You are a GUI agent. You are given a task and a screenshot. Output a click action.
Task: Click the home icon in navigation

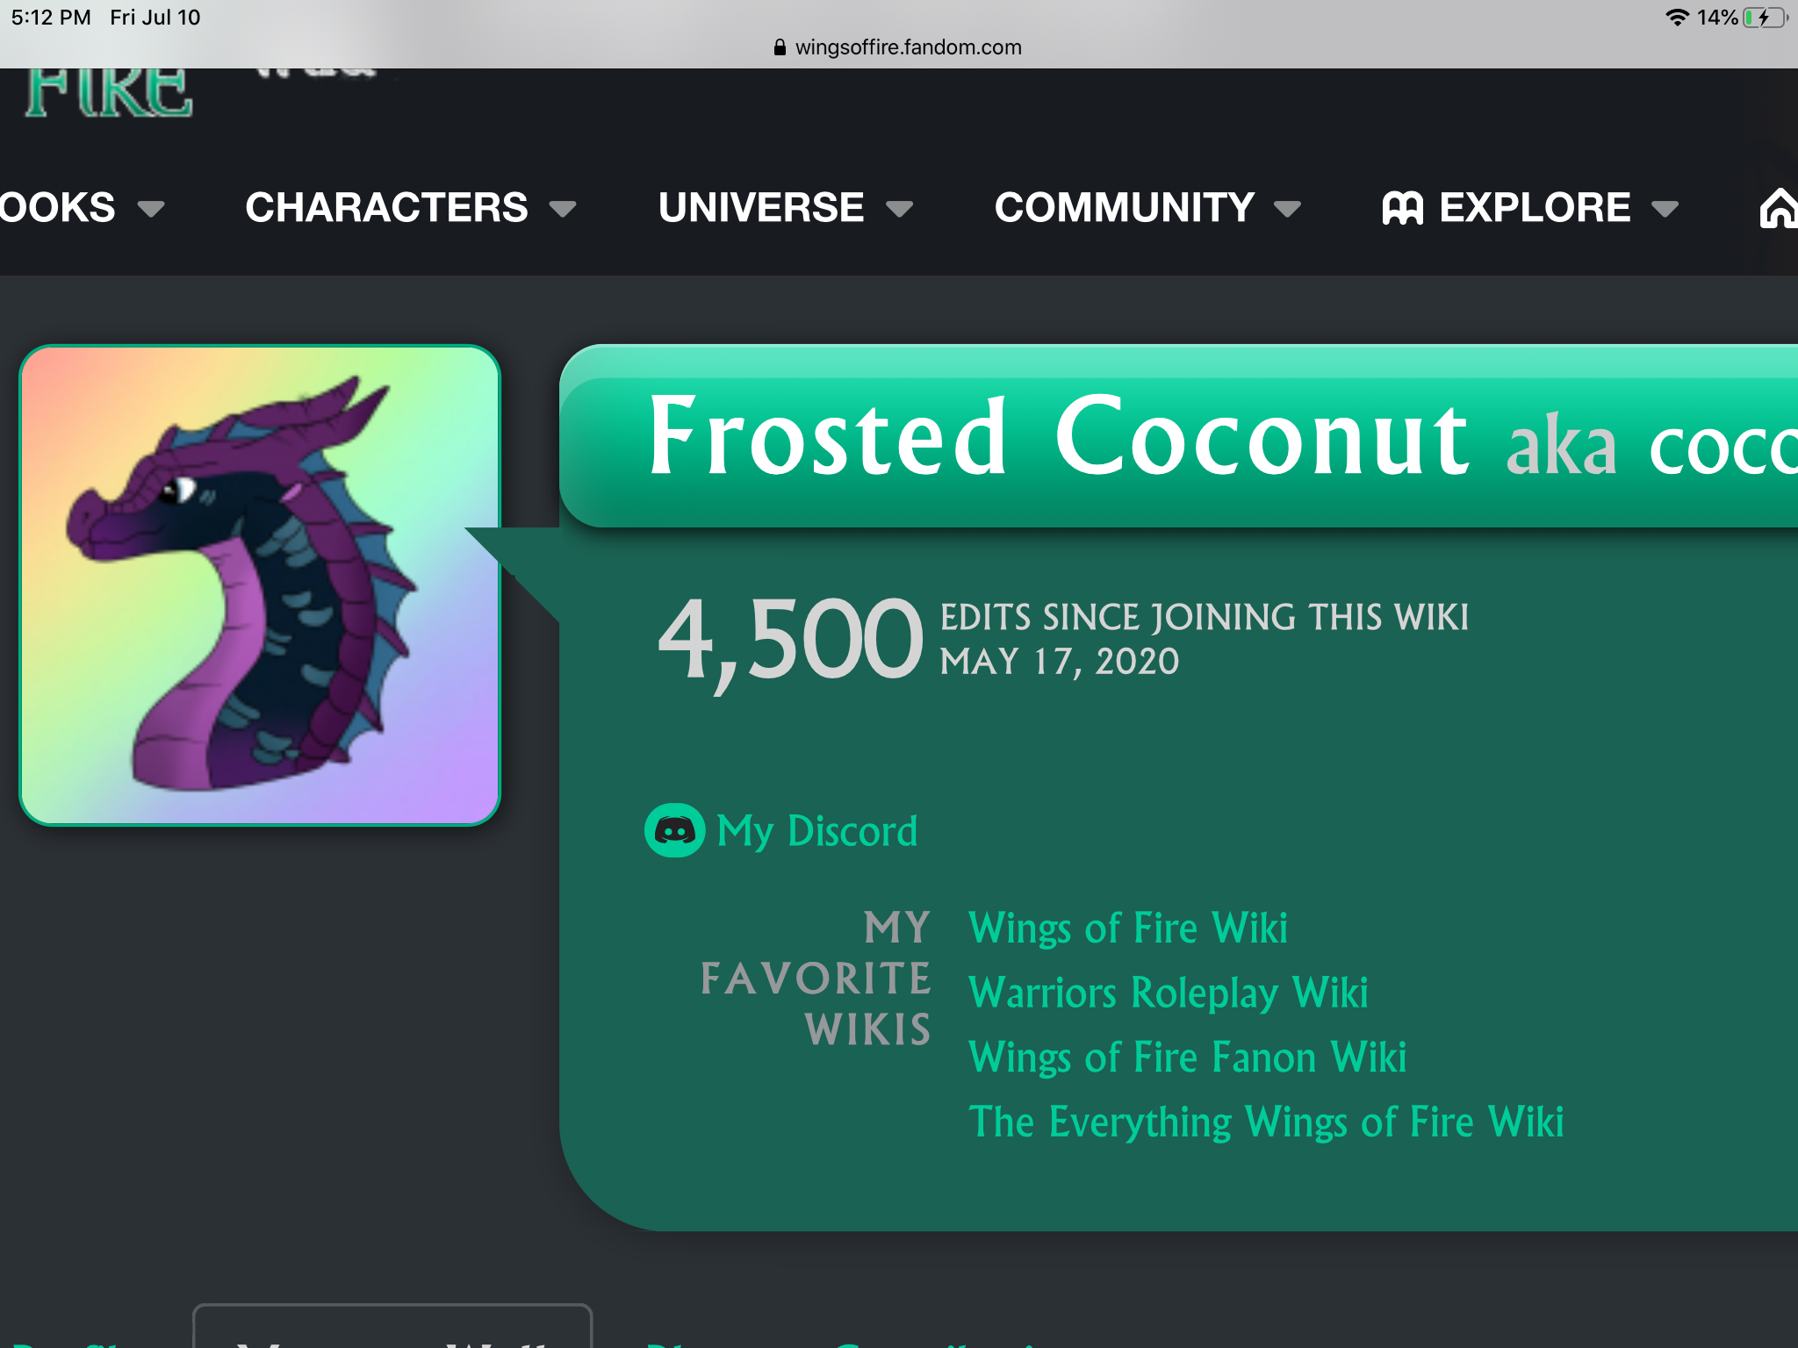[1779, 209]
